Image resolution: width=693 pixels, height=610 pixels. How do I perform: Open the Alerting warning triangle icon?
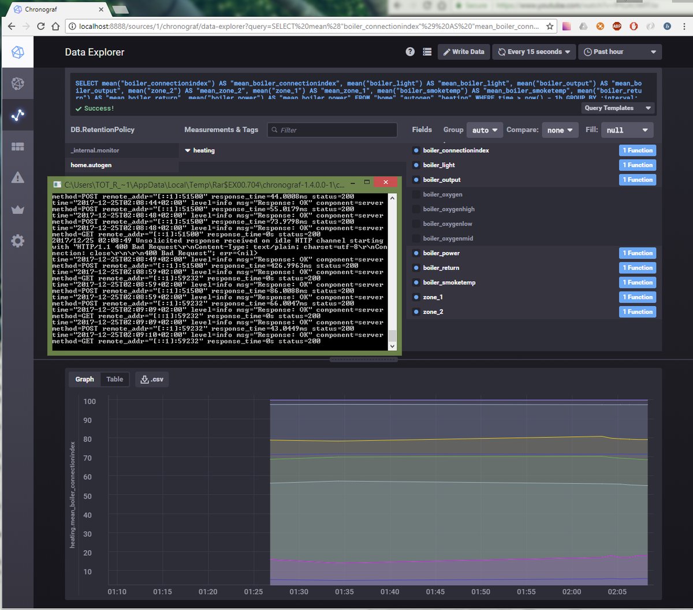[17, 178]
